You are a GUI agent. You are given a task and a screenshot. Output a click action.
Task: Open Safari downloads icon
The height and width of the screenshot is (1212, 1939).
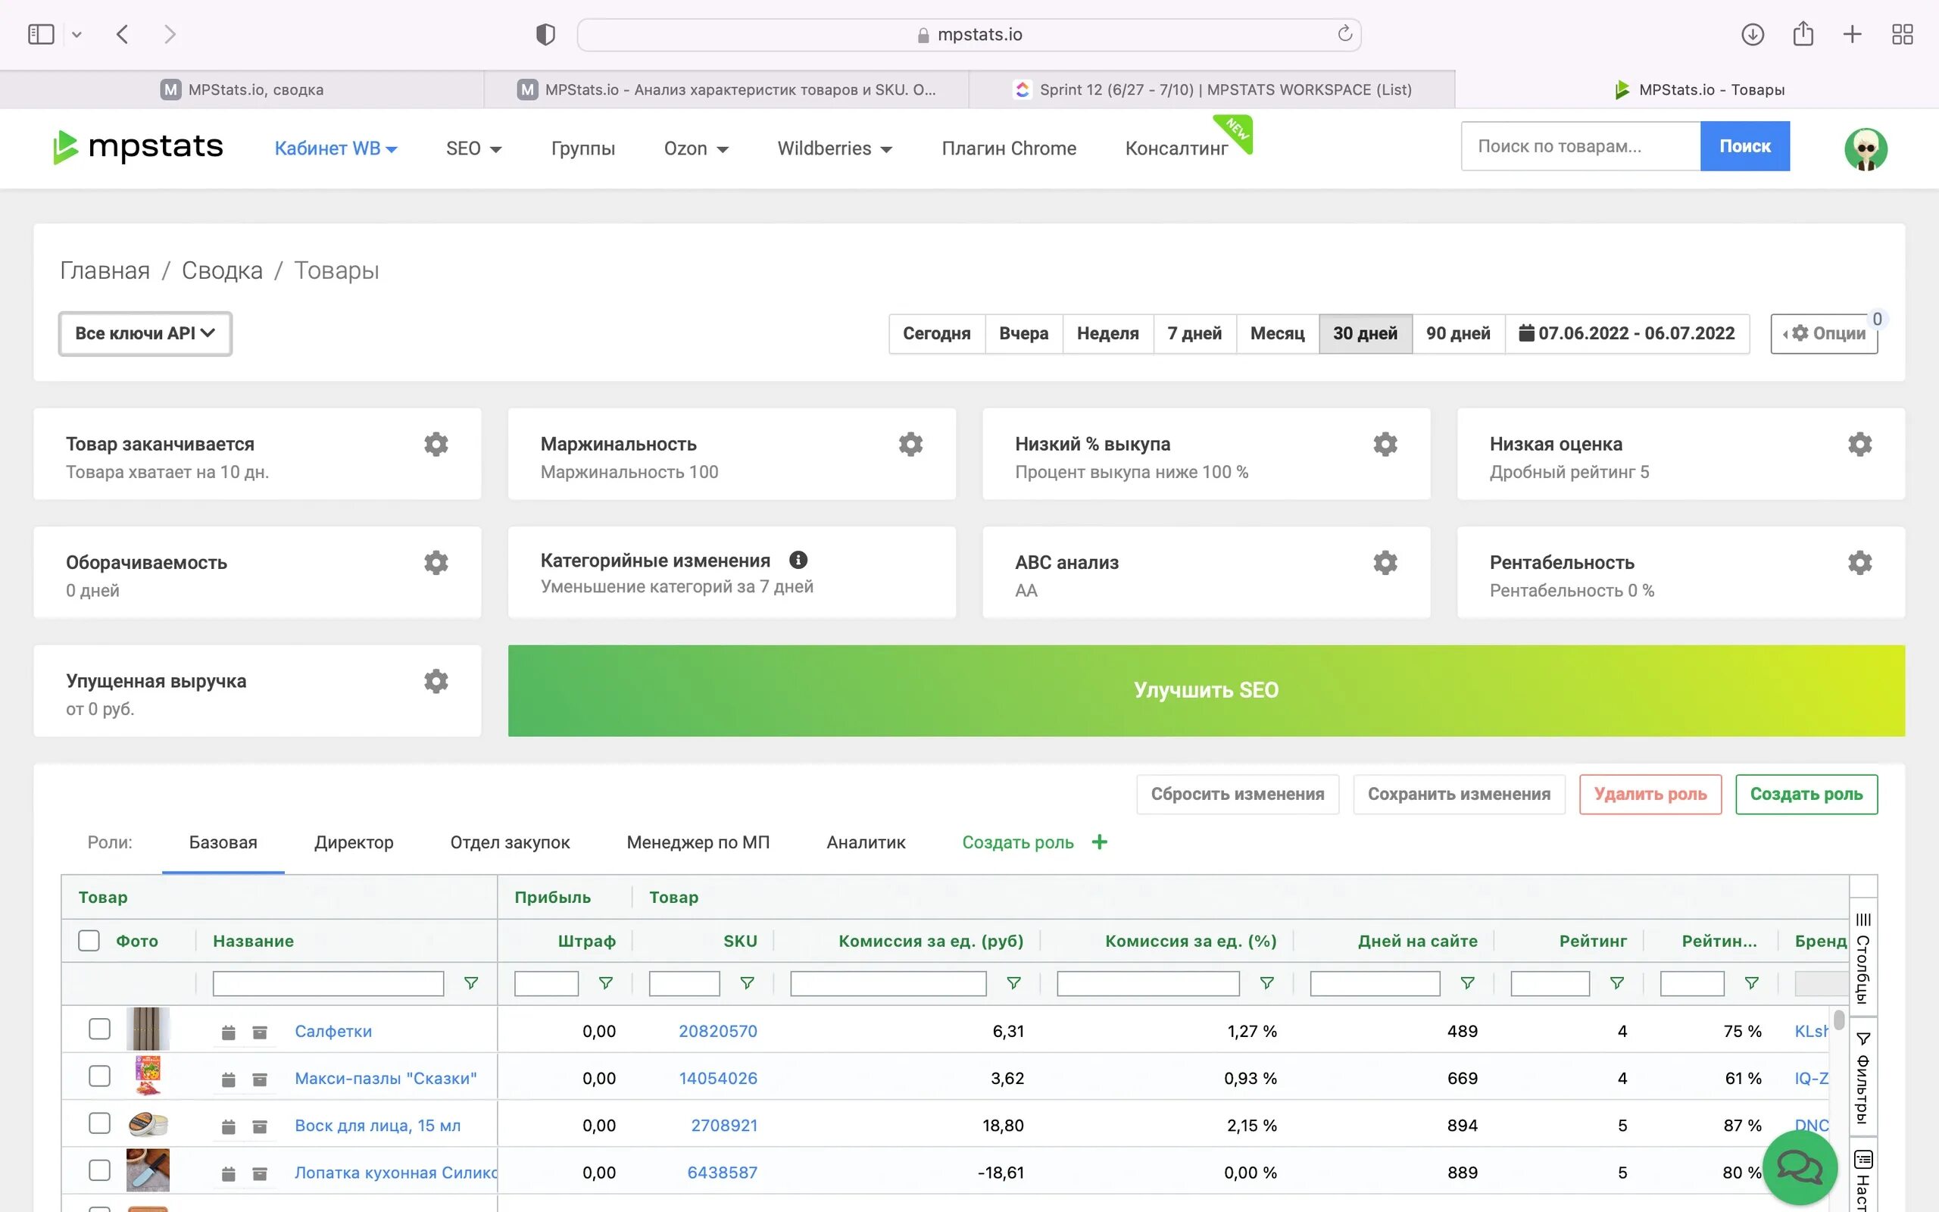(1753, 35)
